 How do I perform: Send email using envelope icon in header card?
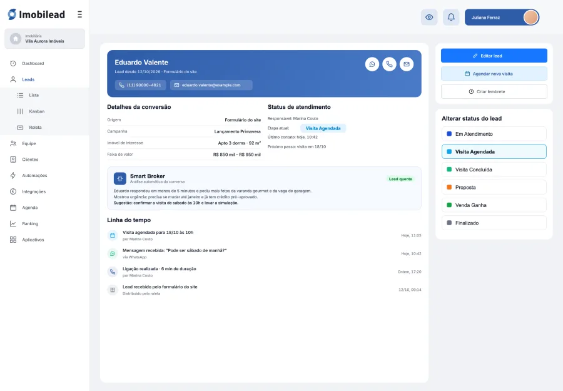[x=407, y=64]
